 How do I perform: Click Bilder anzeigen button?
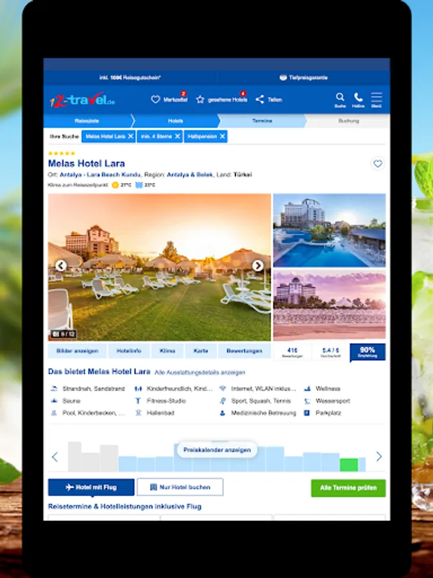[x=78, y=351]
